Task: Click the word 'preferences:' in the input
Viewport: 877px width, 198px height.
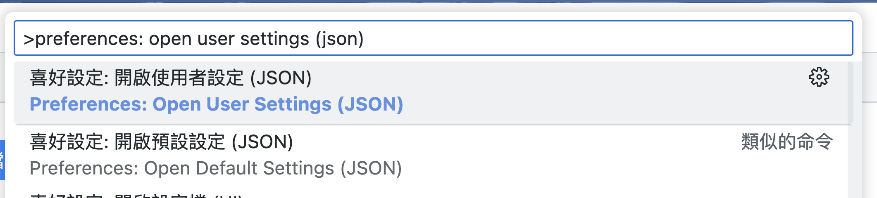Action: click(x=89, y=39)
